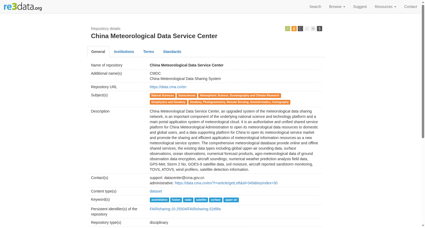The image size is (425, 228).
Task: Click the dark copyright license badge icon
Action: click(x=300, y=29)
